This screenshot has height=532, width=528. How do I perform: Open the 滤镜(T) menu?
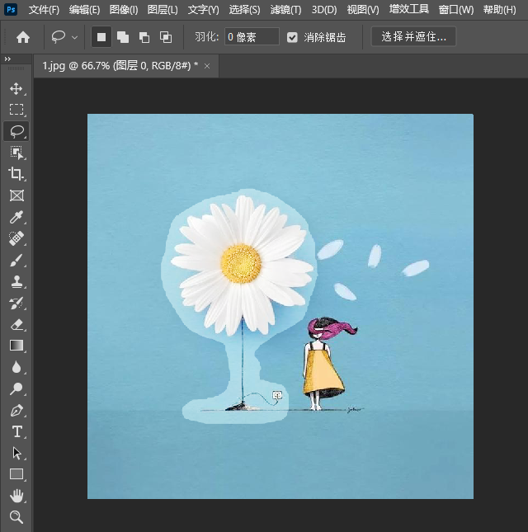coord(285,10)
